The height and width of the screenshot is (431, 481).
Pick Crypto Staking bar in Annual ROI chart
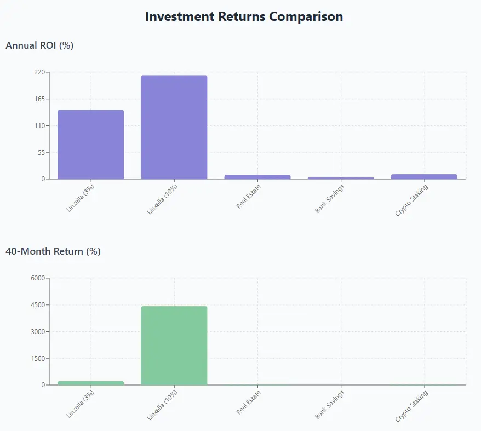point(424,176)
